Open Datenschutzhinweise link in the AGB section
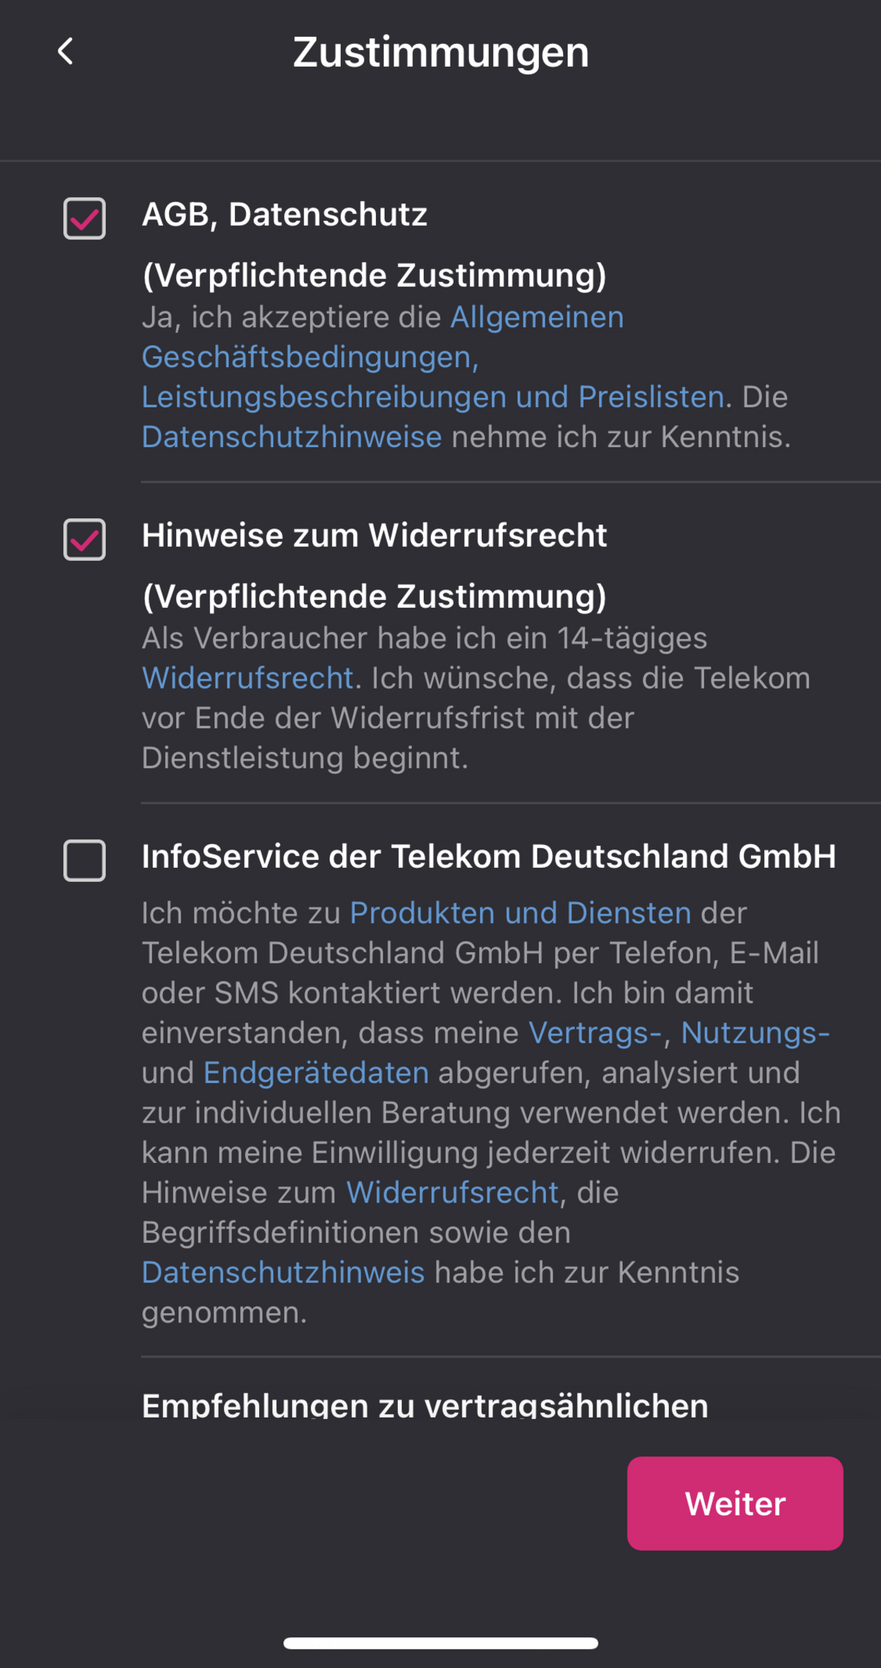The width and height of the screenshot is (881, 1668). tap(291, 437)
